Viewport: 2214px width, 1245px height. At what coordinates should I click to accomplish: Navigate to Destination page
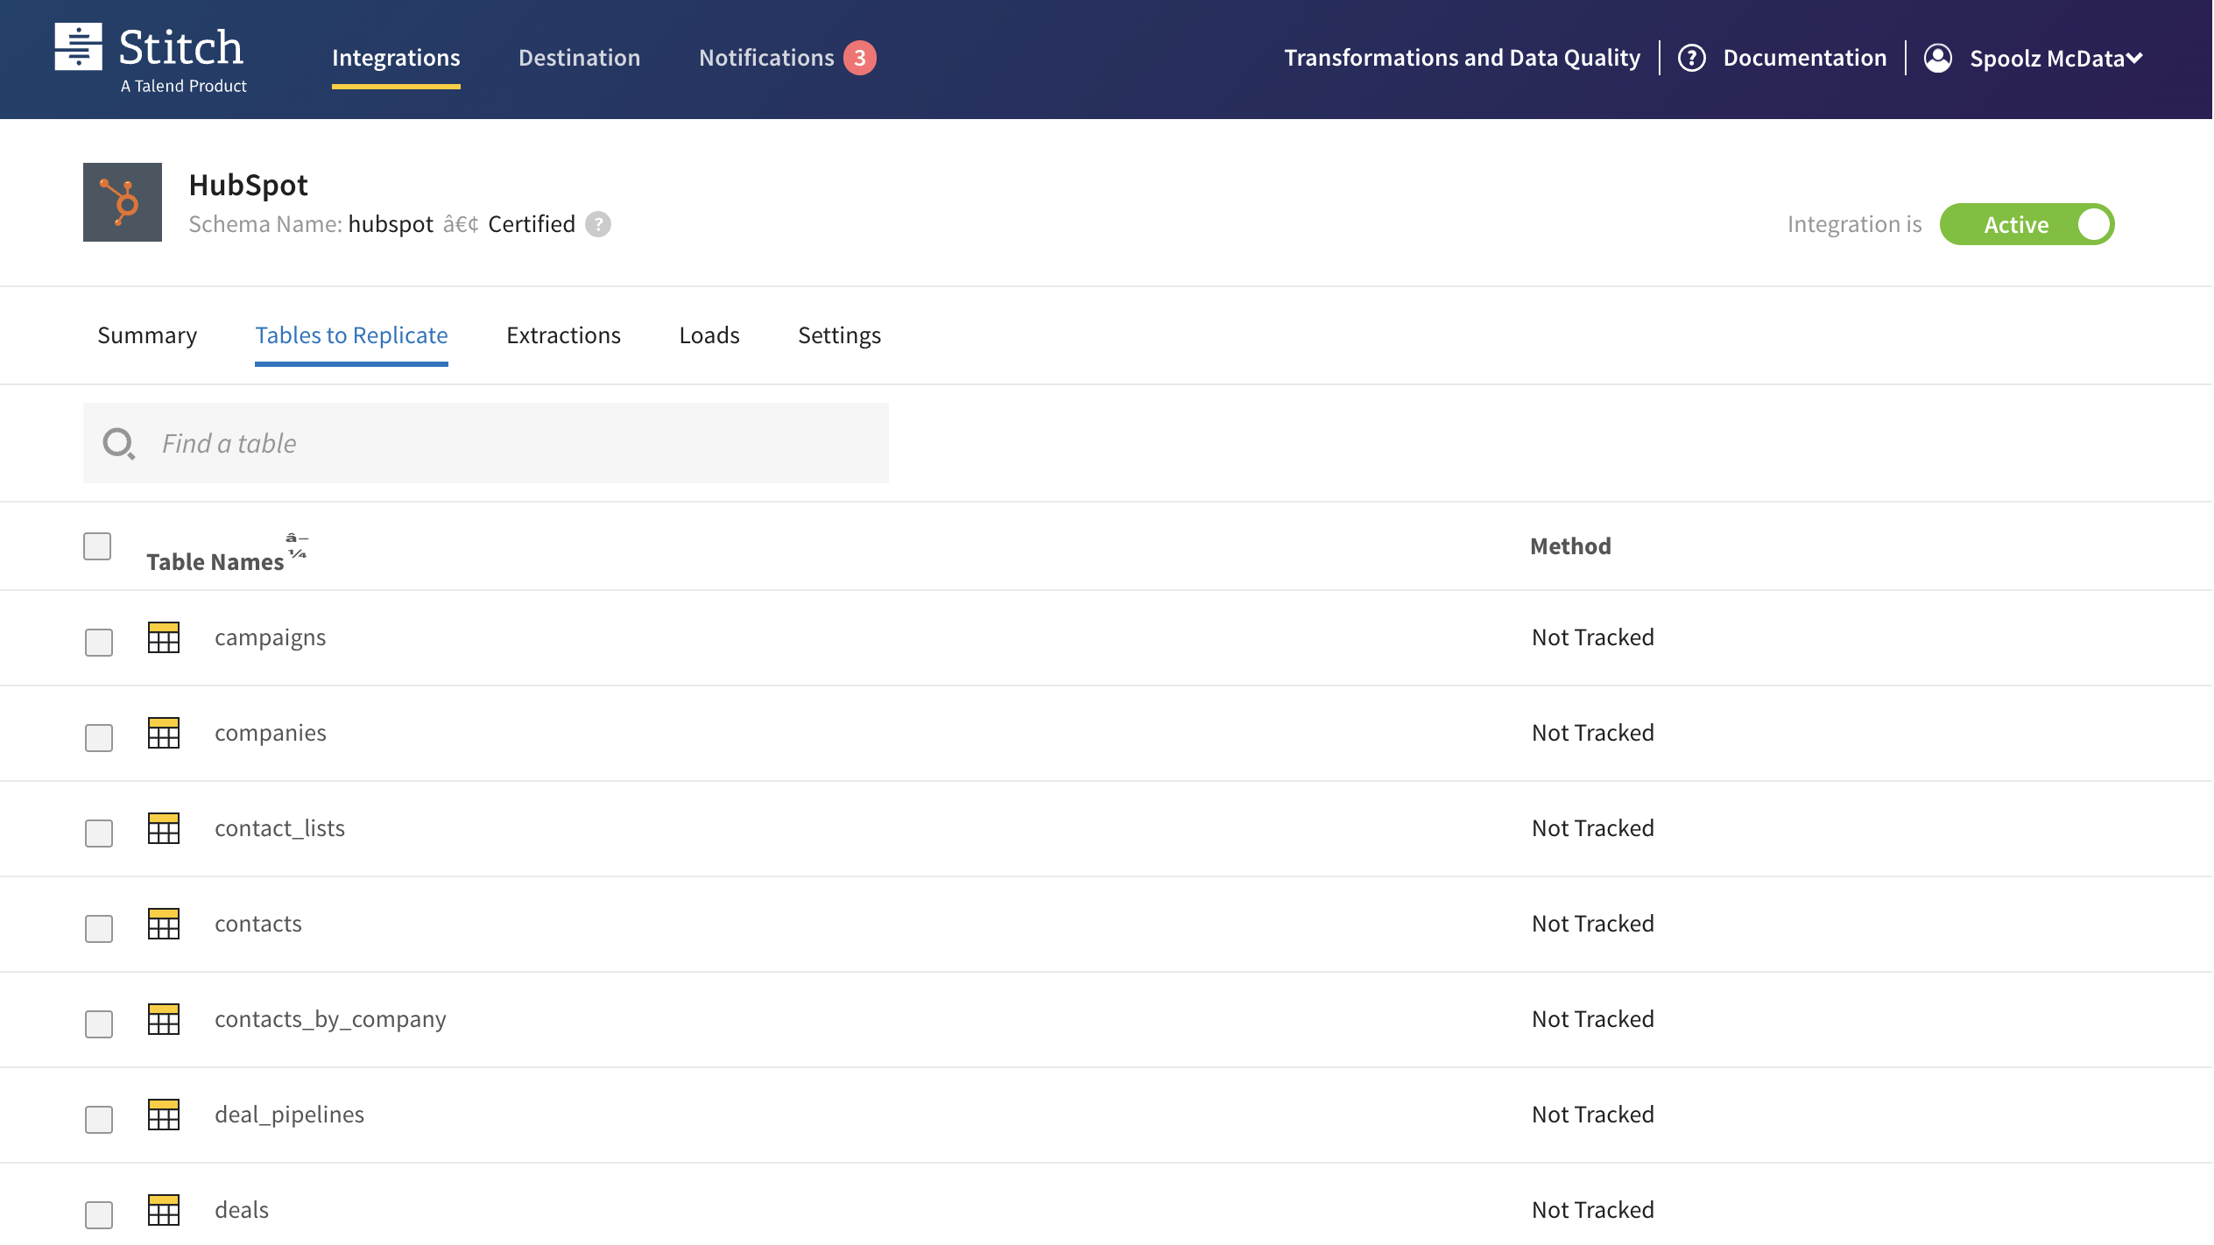point(579,57)
